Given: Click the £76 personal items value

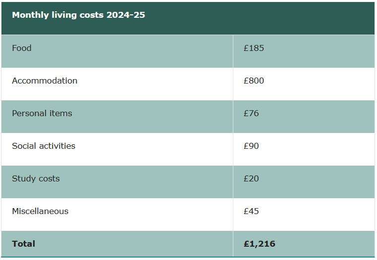Looking at the screenshot, I should (251, 113).
